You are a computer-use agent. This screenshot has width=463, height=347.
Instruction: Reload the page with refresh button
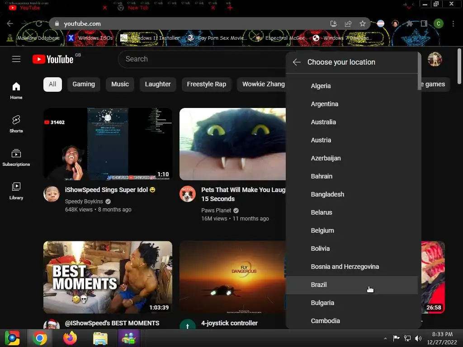(39, 23)
